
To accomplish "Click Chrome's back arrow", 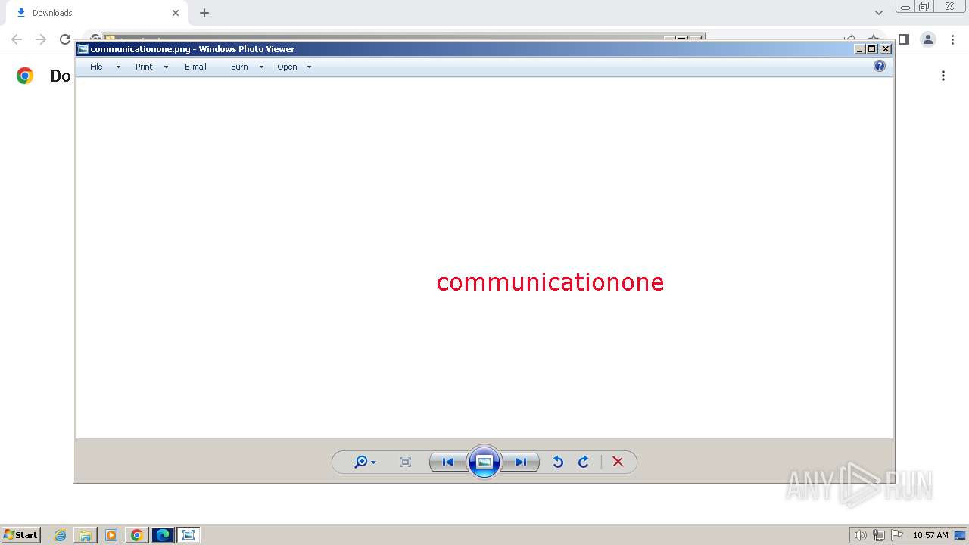I will pyautogui.click(x=17, y=39).
